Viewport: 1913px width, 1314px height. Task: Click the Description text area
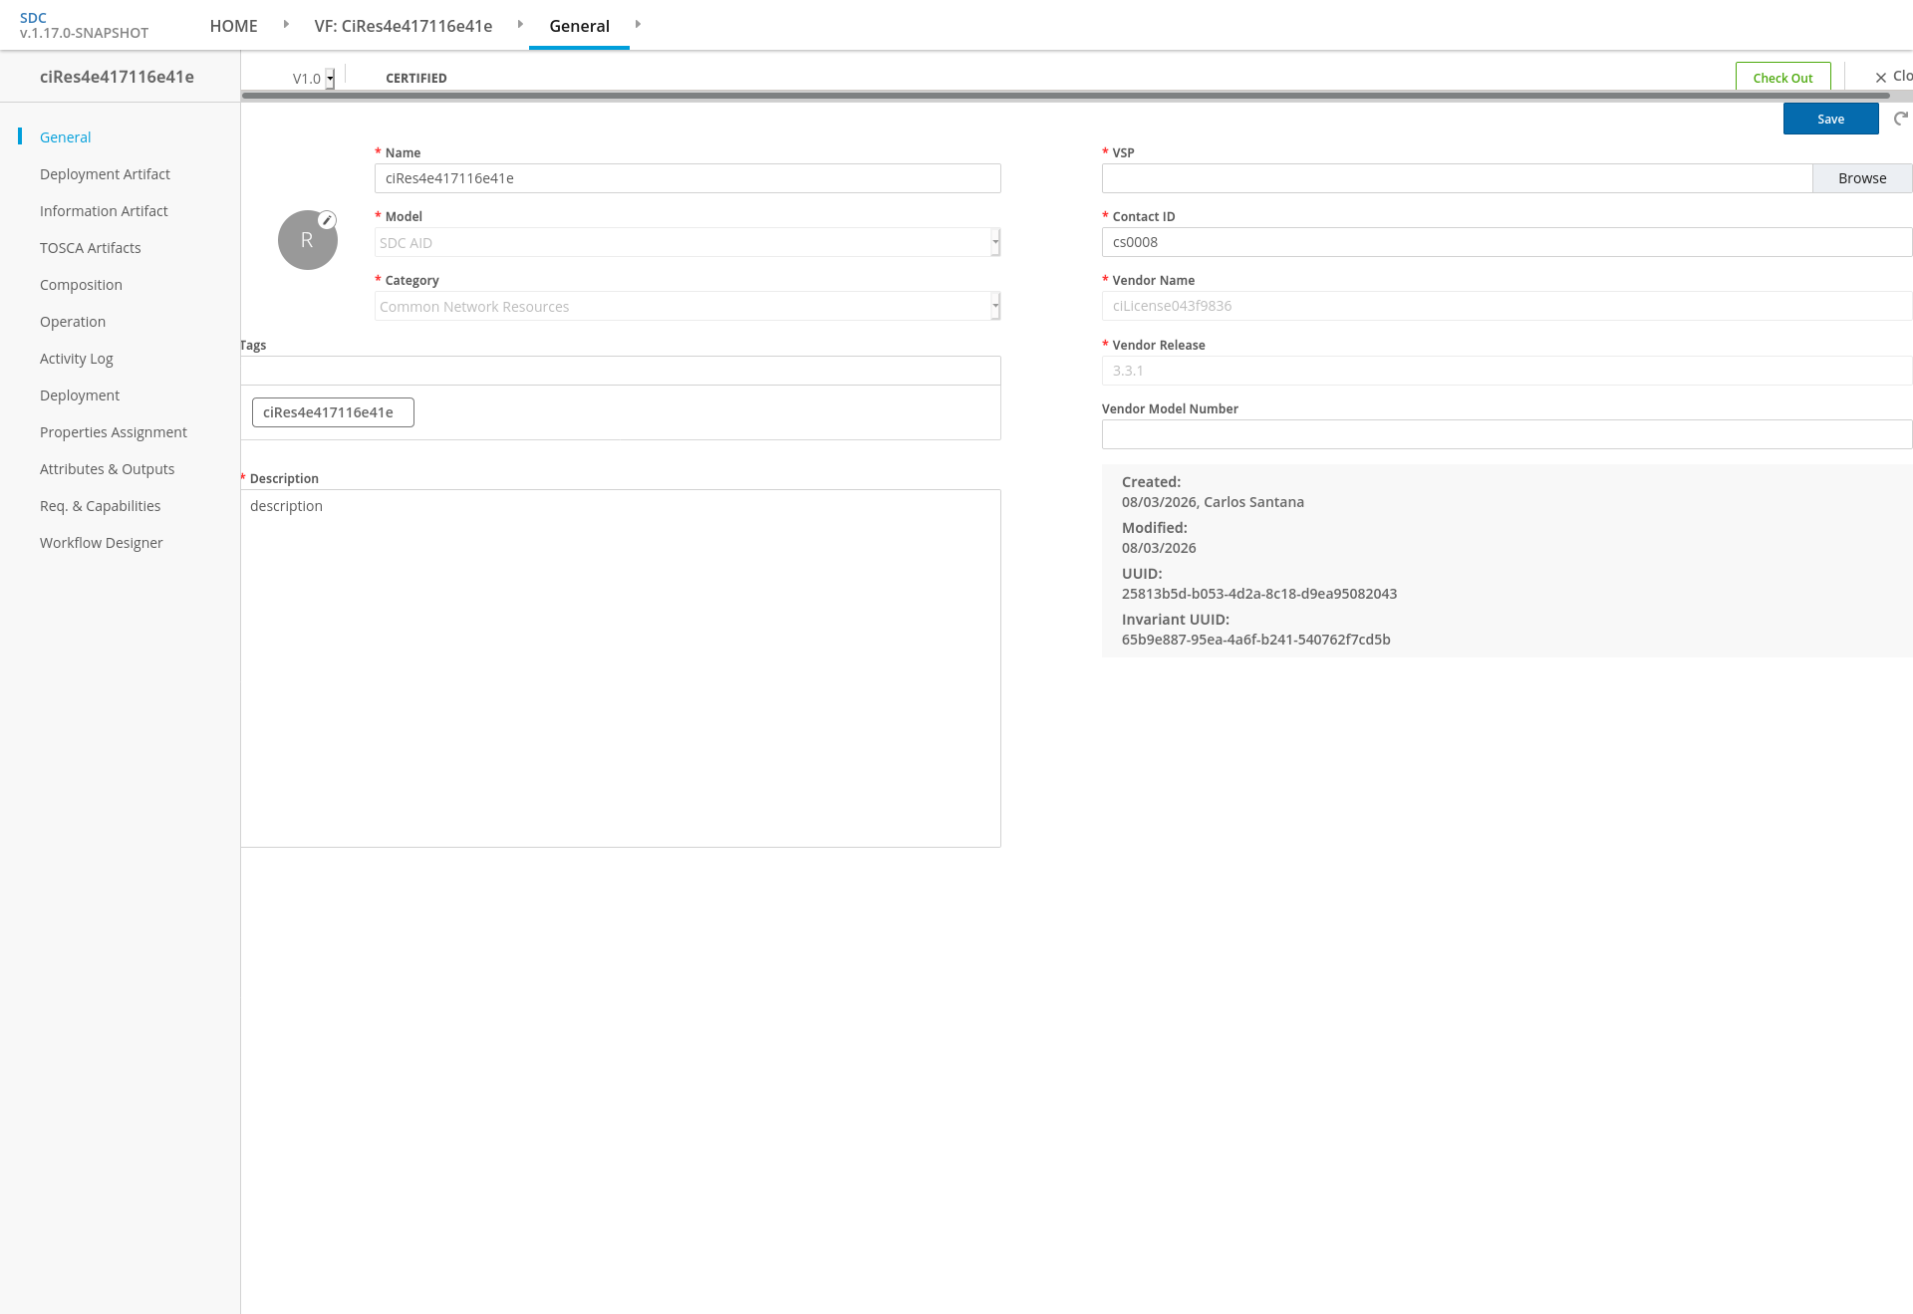(x=620, y=668)
